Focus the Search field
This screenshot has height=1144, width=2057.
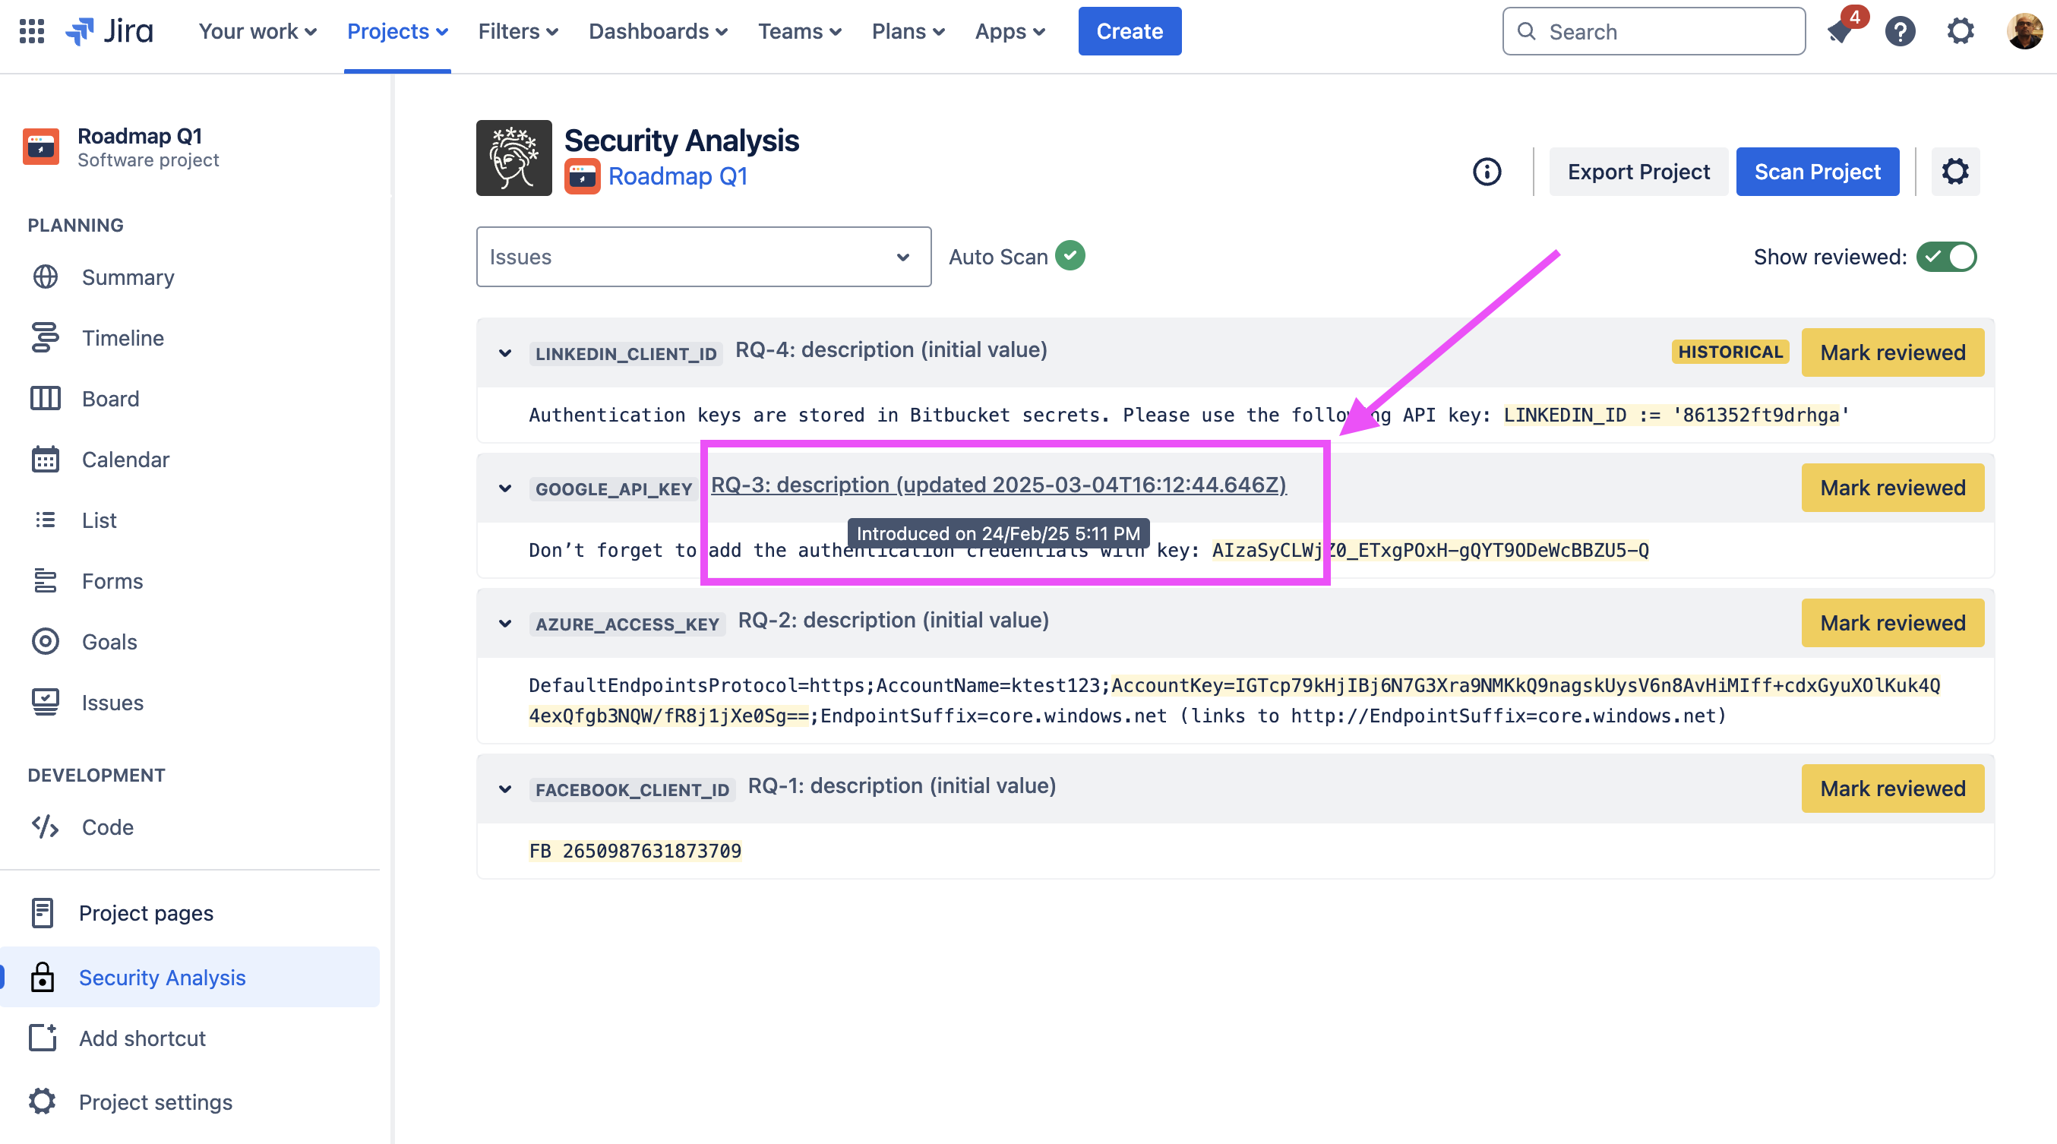coord(1653,31)
